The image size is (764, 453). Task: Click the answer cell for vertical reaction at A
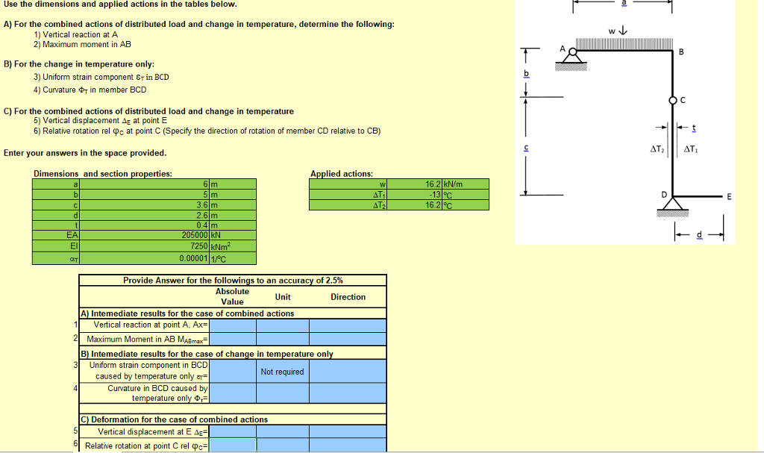tap(234, 325)
